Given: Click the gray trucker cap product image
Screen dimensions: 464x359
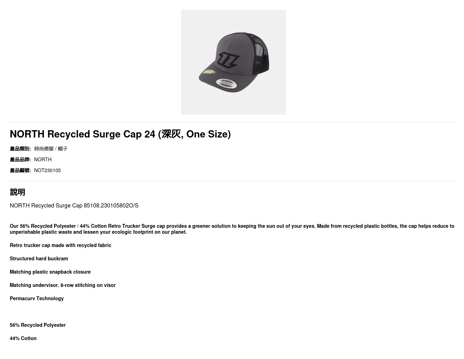Looking at the screenshot, I should [x=233, y=62].
